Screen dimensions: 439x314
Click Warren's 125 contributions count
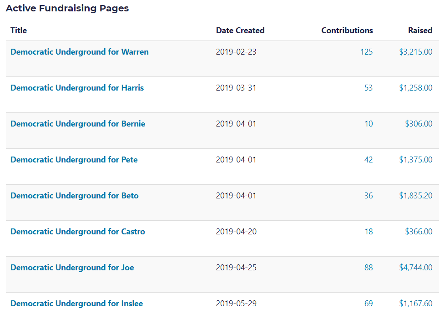pos(366,52)
